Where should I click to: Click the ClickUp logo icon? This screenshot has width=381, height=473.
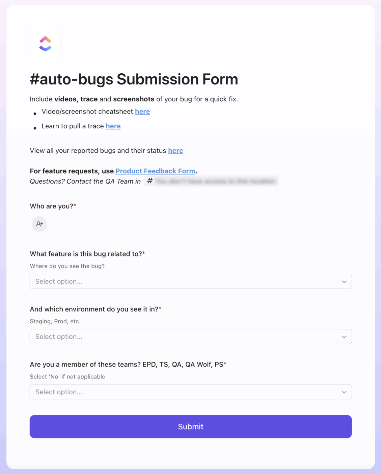pos(45,44)
